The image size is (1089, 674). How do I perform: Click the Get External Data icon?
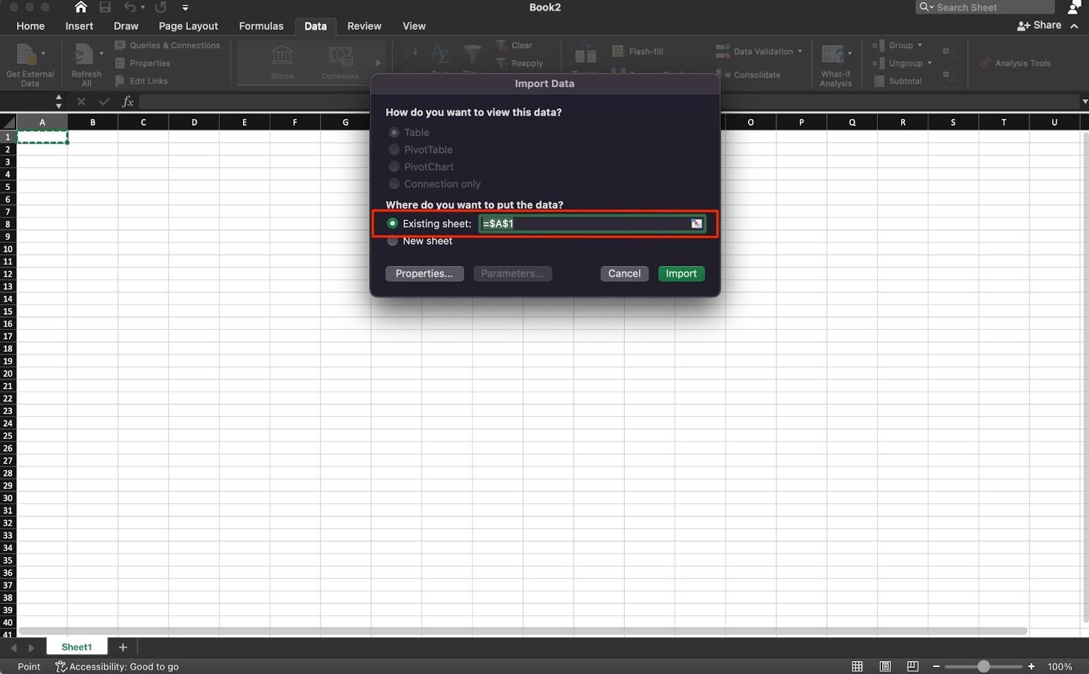27,54
